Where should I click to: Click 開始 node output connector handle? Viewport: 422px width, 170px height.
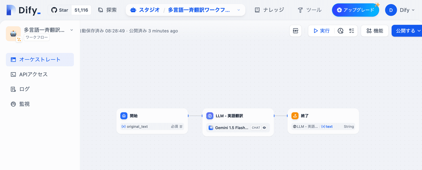pos(188,116)
